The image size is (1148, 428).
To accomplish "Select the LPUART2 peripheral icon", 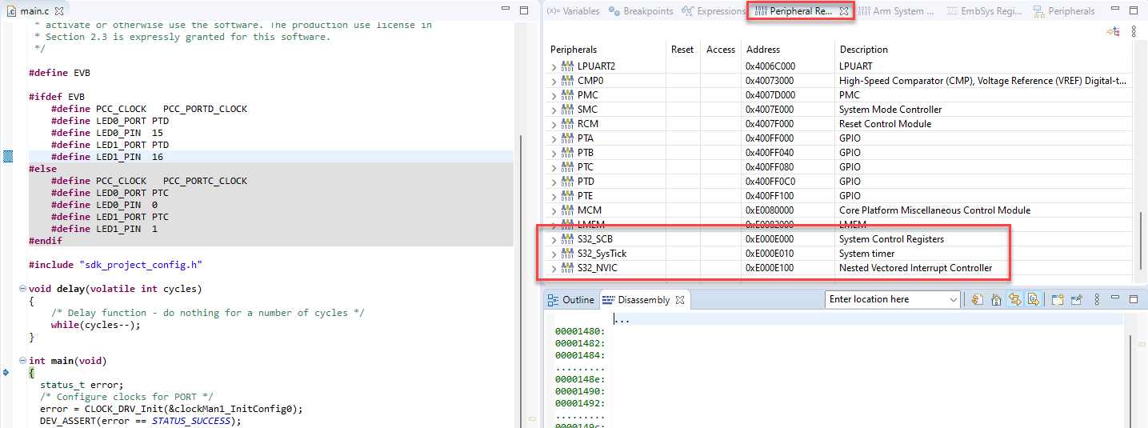I will [568, 66].
